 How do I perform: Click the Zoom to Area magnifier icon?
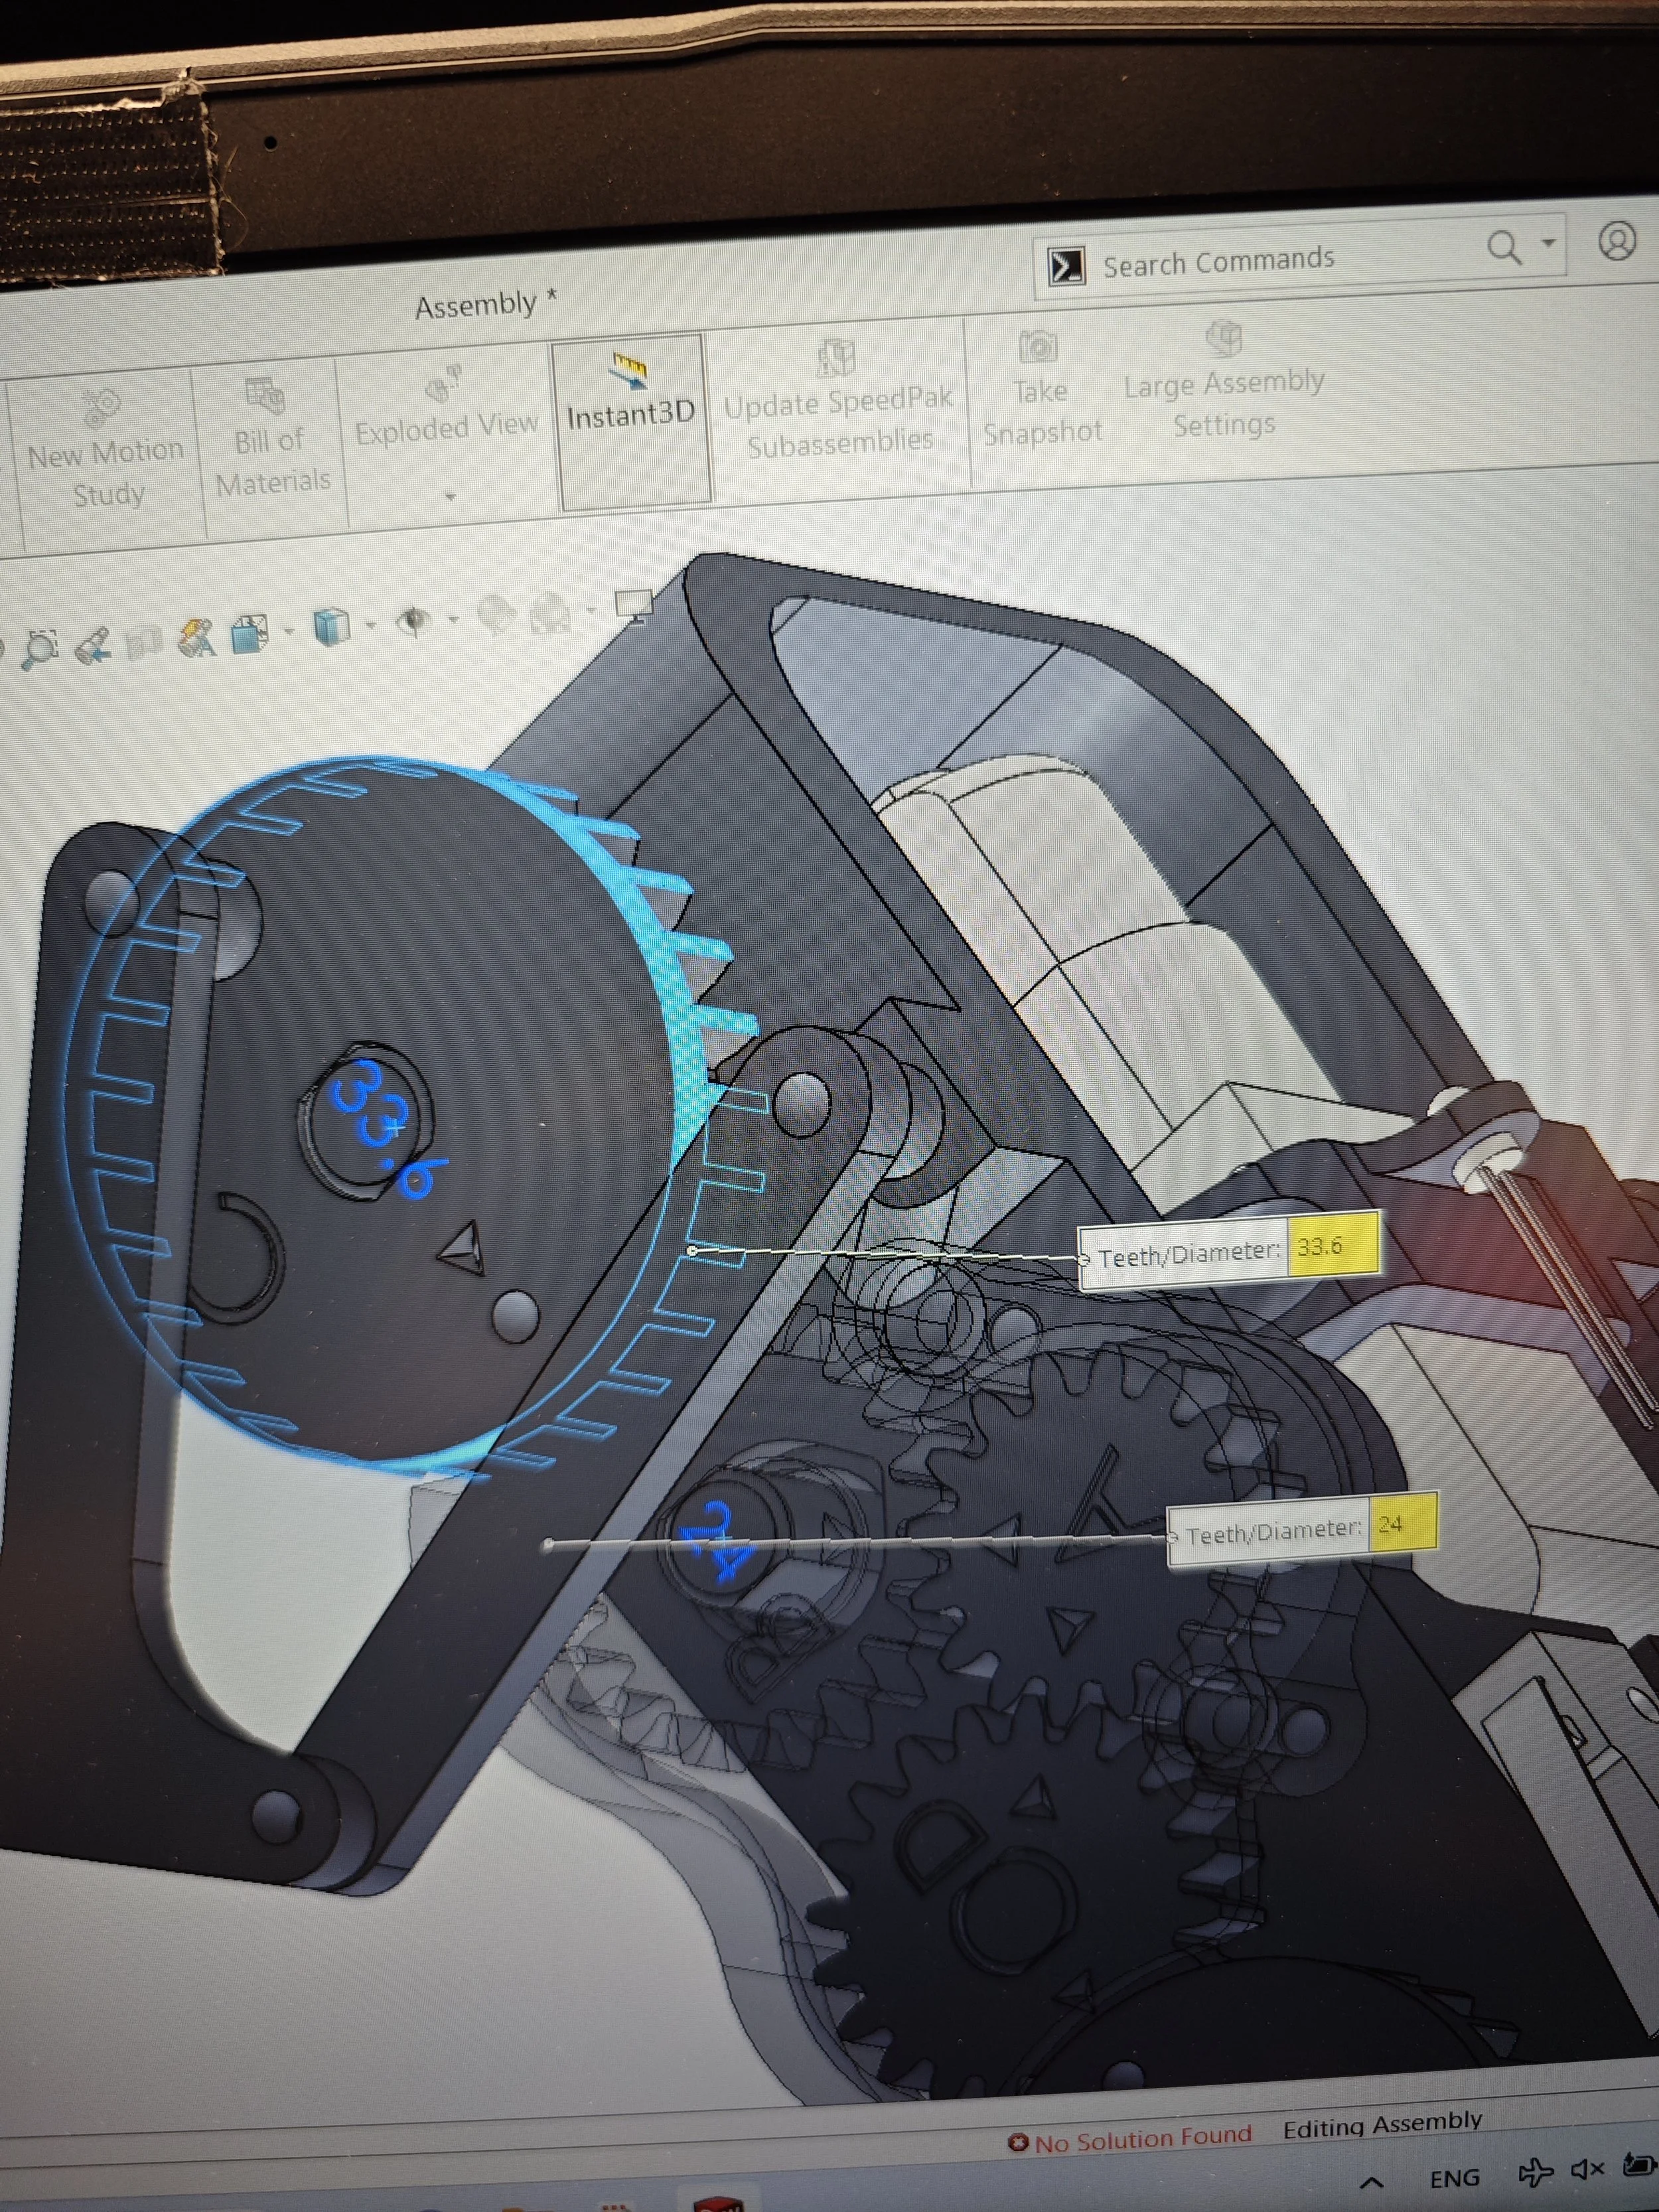point(40,650)
